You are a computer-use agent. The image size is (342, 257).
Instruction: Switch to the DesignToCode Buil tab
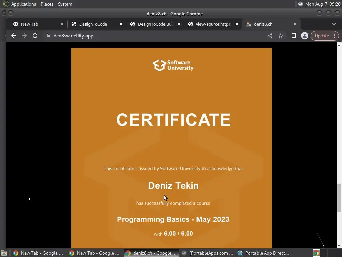click(x=156, y=24)
